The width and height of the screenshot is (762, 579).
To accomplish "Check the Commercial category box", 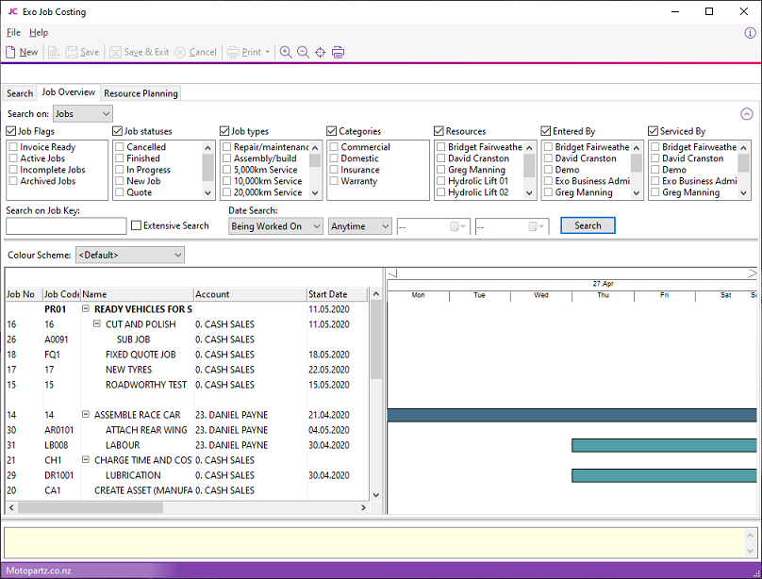I will point(334,148).
